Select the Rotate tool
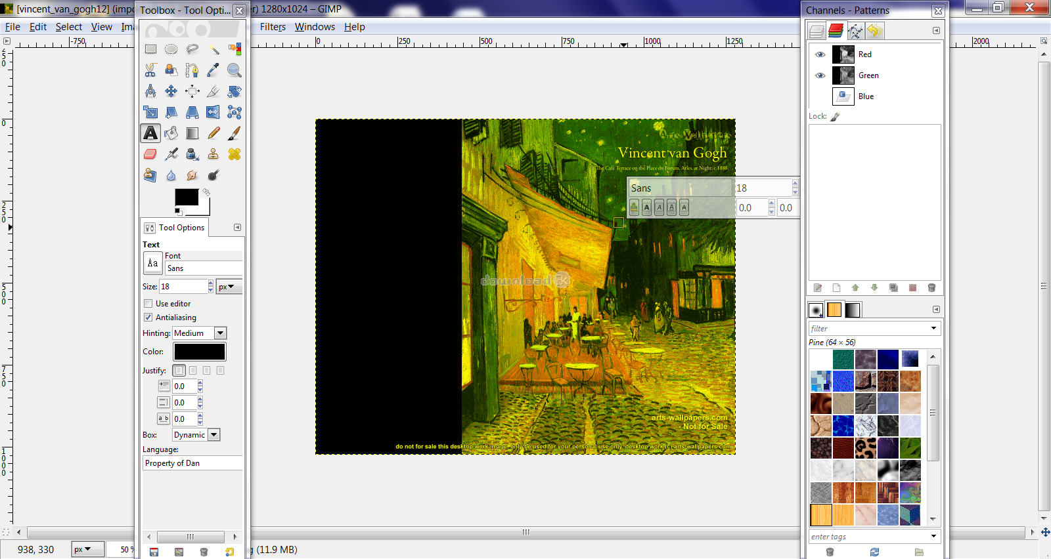Viewport: 1051px width, 559px height. tap(235, 91)
